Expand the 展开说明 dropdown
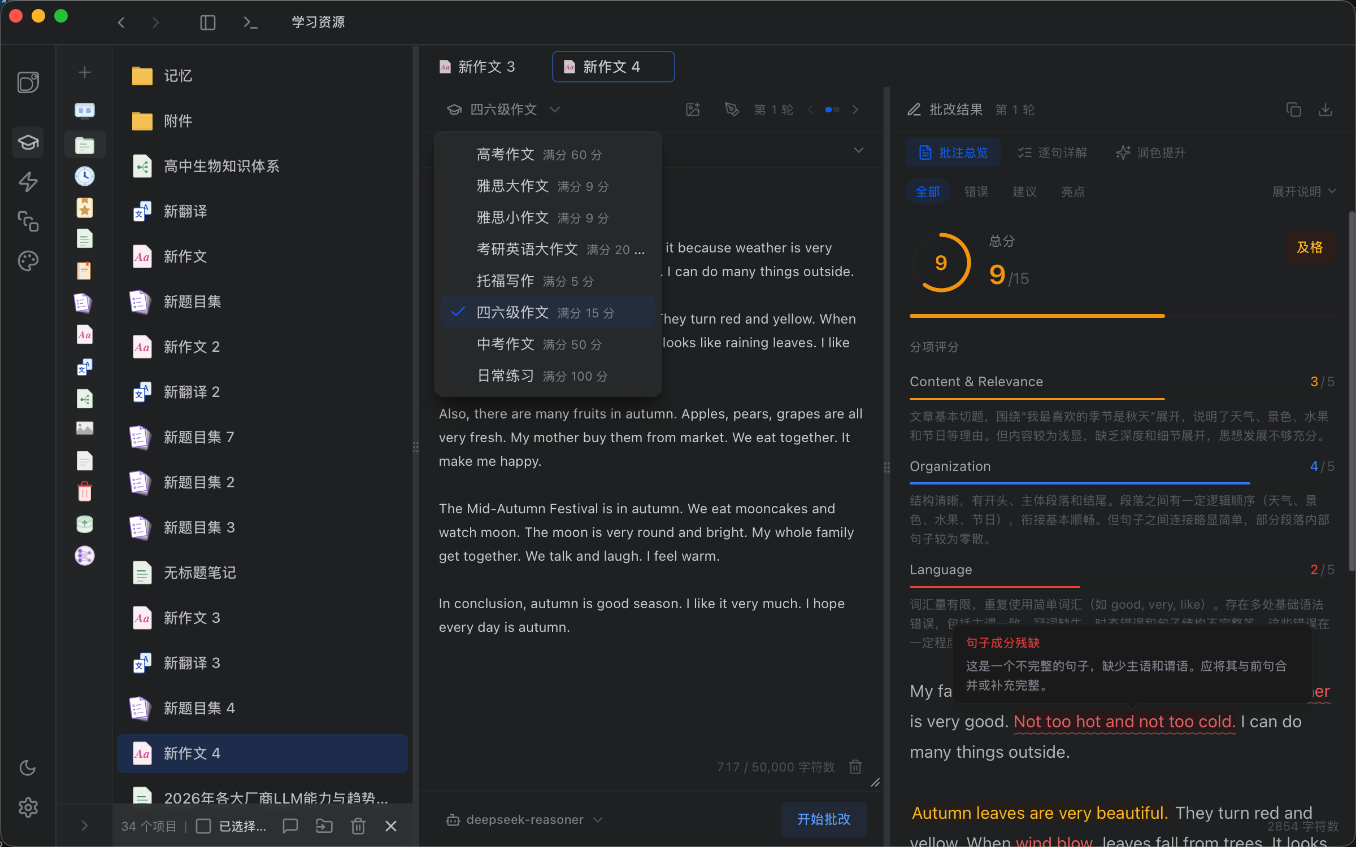The image size is (1356, 847). point(1304,191)
